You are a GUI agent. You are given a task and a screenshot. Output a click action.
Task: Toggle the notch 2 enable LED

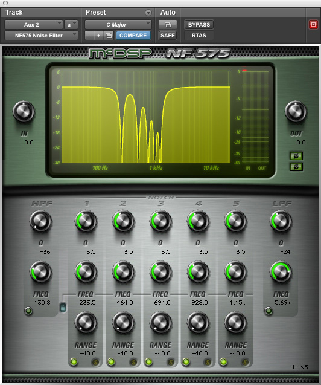click(x=111, y=361)
